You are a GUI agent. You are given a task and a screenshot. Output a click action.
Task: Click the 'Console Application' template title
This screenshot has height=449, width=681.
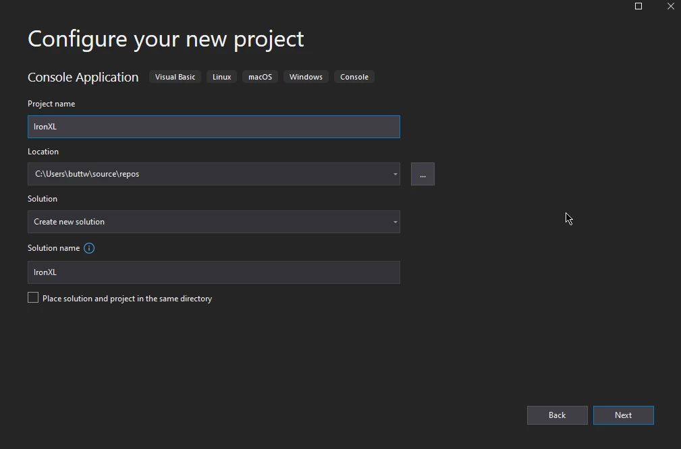[x=83, y=78]
